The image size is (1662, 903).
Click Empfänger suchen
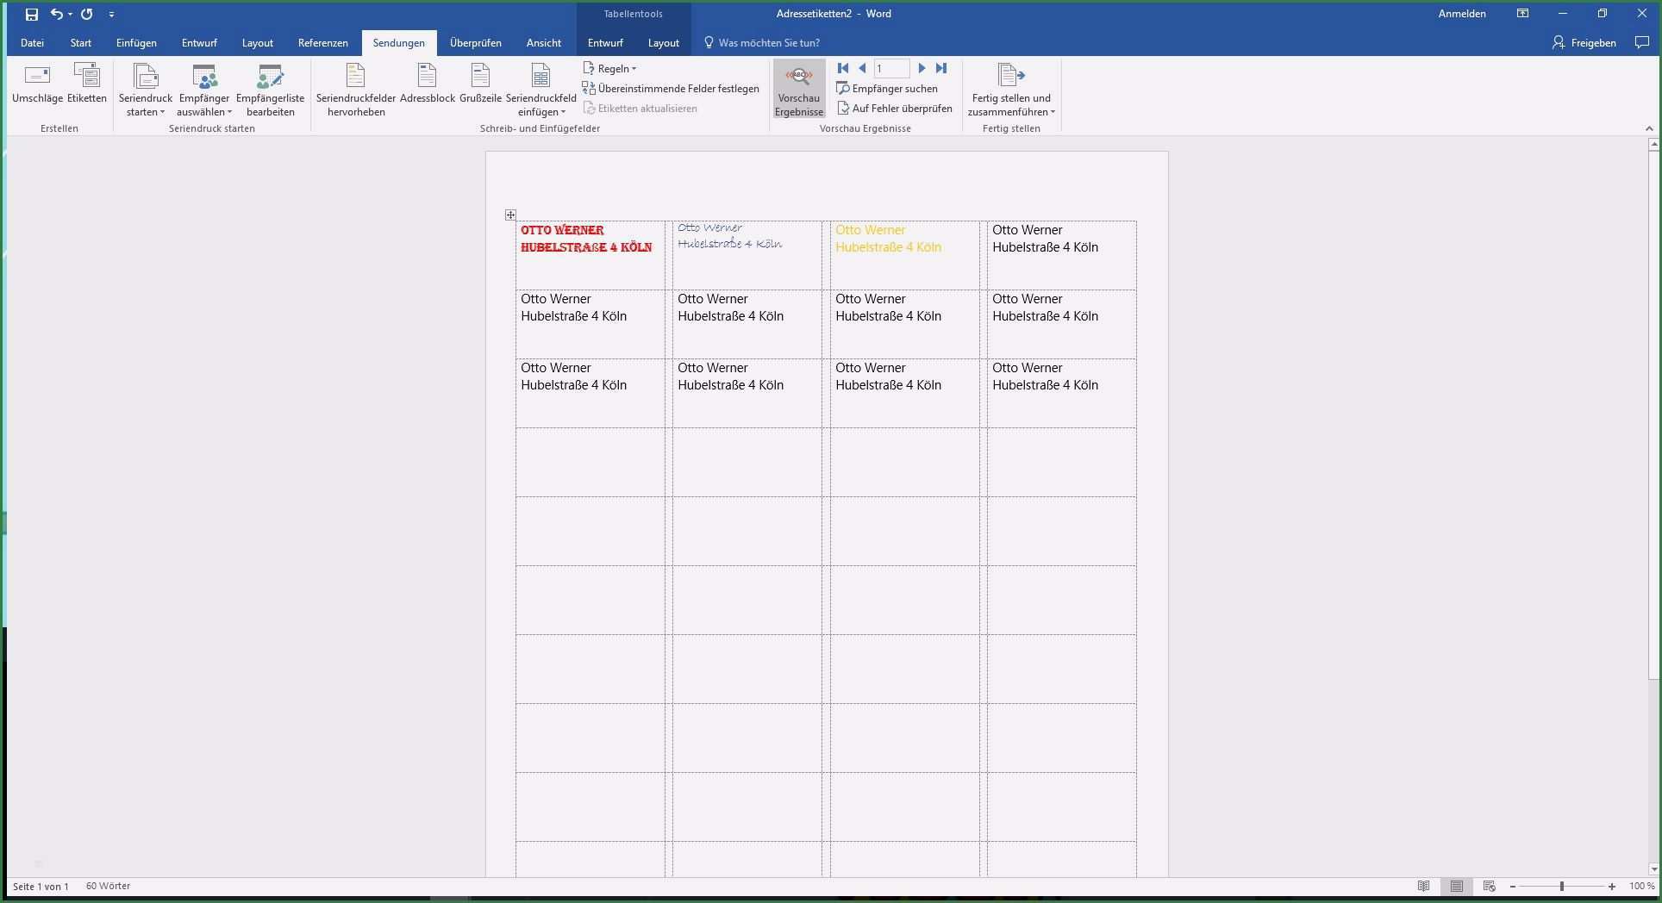(x=887, y=89)
